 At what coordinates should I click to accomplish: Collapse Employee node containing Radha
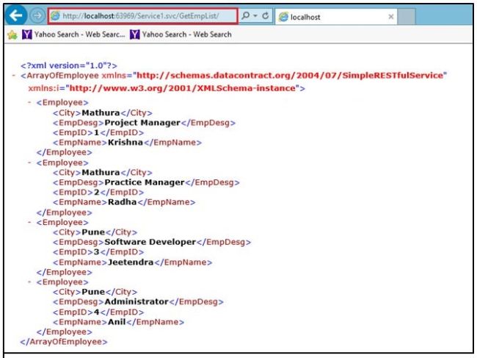pos(29,162)
